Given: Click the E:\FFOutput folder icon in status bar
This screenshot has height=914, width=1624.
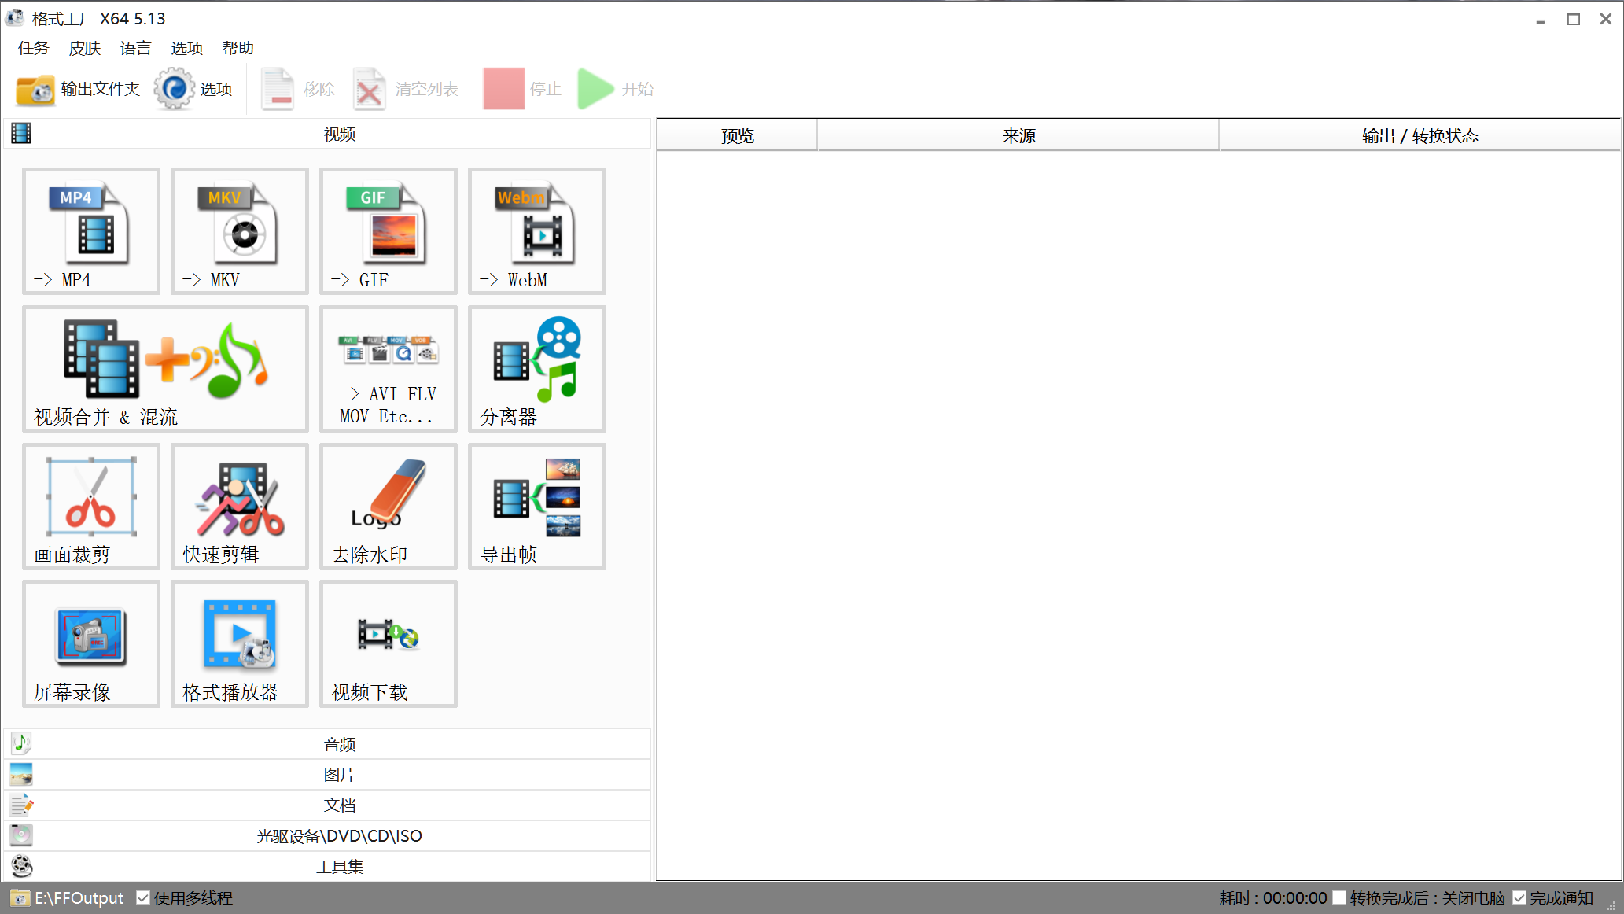Looking at the screenshot, I should (x=20, y=898).
